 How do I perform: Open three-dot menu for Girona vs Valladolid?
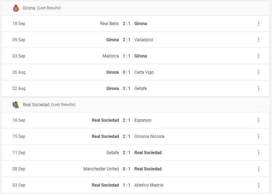pyautogui.click(x=259, y=40)
